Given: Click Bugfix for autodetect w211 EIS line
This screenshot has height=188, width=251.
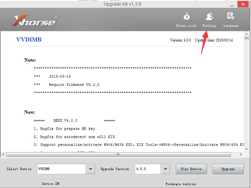Looking at the screenshot, I should pos(74,137).
